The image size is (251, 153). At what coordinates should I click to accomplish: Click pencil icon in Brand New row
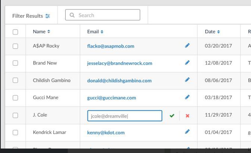(x=187, y=63)
